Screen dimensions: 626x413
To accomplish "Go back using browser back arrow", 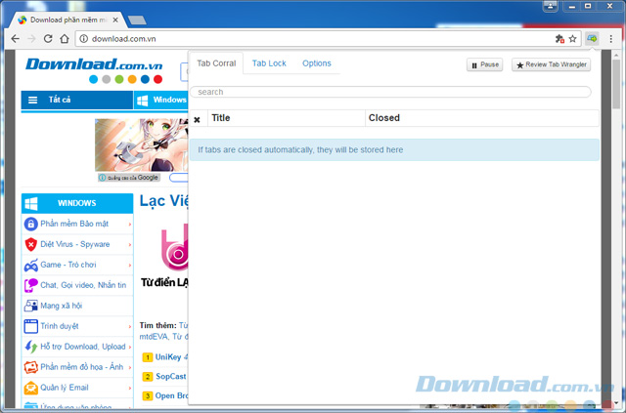I will pyautogui.click(x=16, y=39).
